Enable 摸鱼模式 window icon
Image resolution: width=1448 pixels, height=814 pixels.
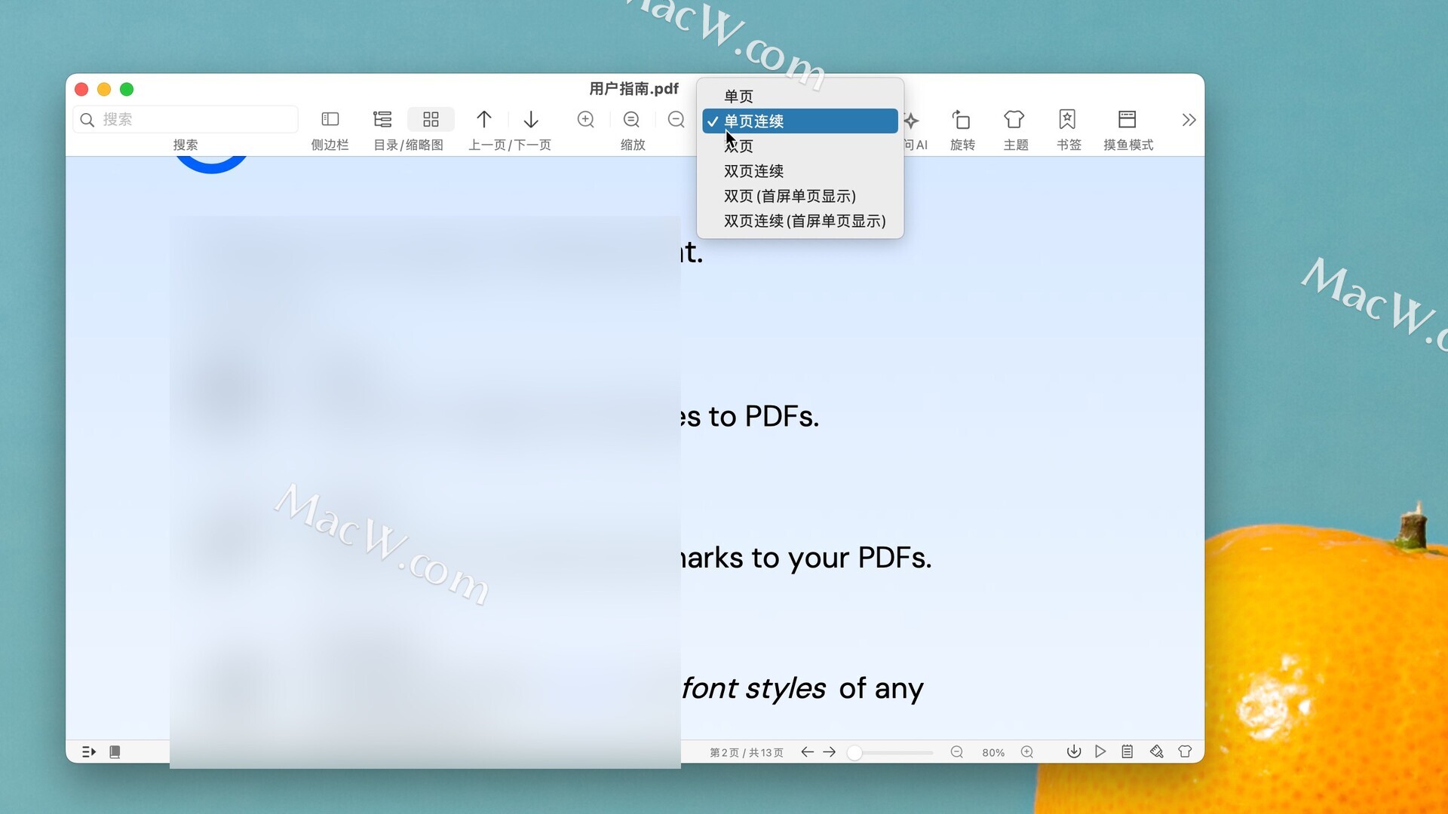click(1127, 119)
